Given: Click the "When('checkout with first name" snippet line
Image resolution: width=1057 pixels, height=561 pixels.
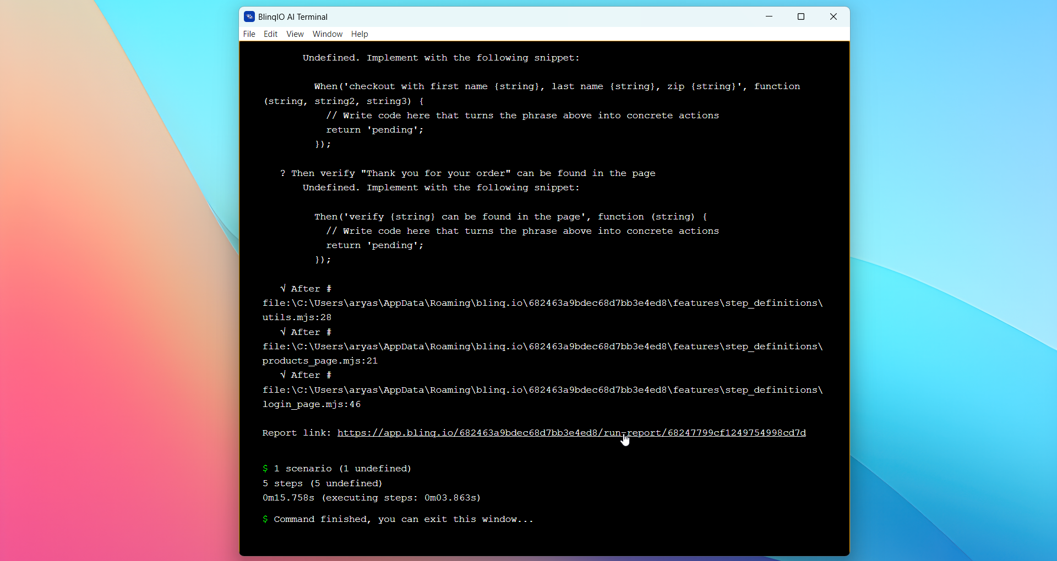Looking at the screenshot, I should [557, 86].
